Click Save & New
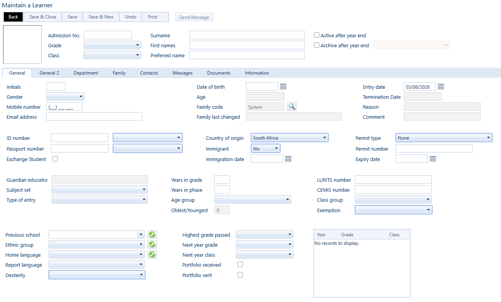This screenshot has height=302, width=501. click(x=101, y=17)
